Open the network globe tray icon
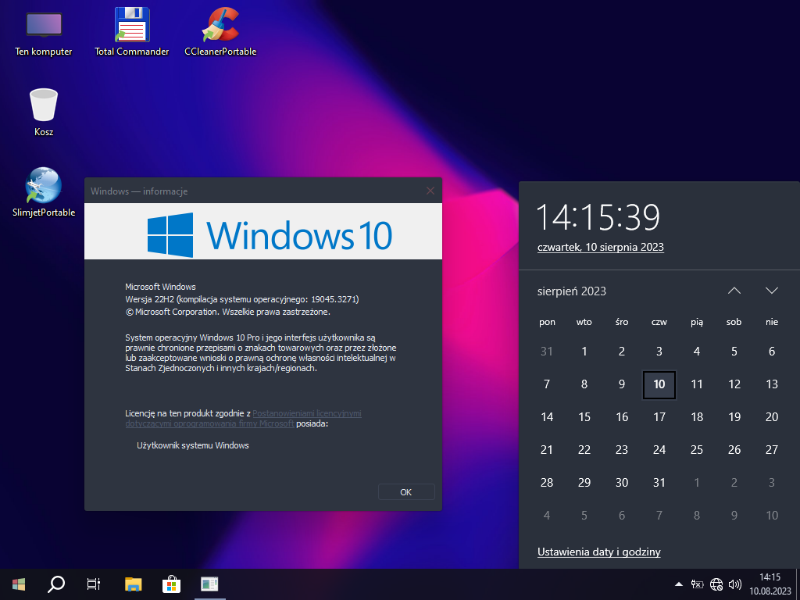Image resolution: width=800 pixels, height=600 pixels. click(x=716, y=584)
